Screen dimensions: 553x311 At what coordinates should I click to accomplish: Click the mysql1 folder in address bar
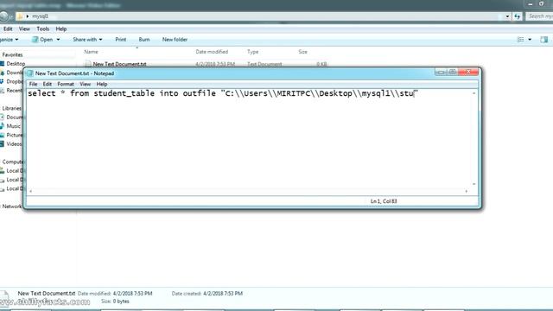[x=41, y=16]
